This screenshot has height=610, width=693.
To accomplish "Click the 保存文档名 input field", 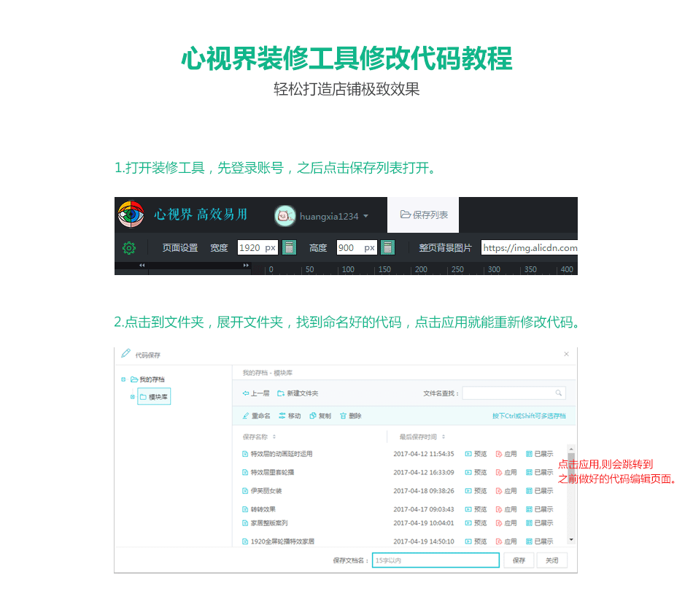I will (435, 560).
